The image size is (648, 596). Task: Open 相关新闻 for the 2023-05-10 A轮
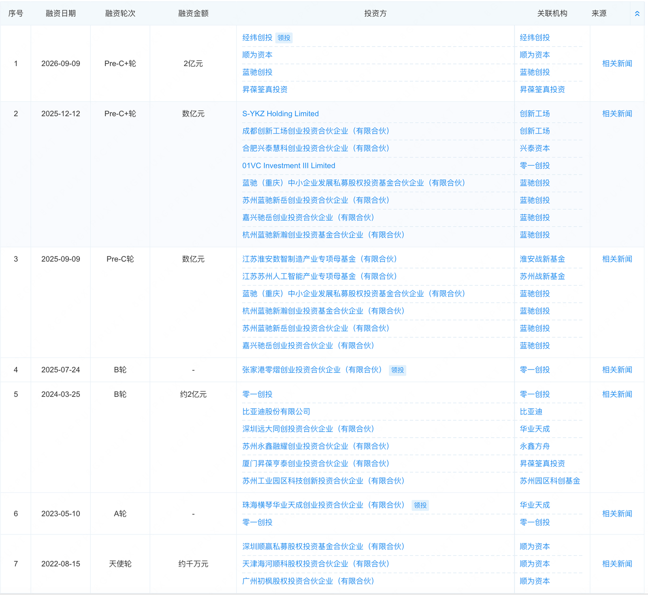pyautogui.click(x=617, y=514)
